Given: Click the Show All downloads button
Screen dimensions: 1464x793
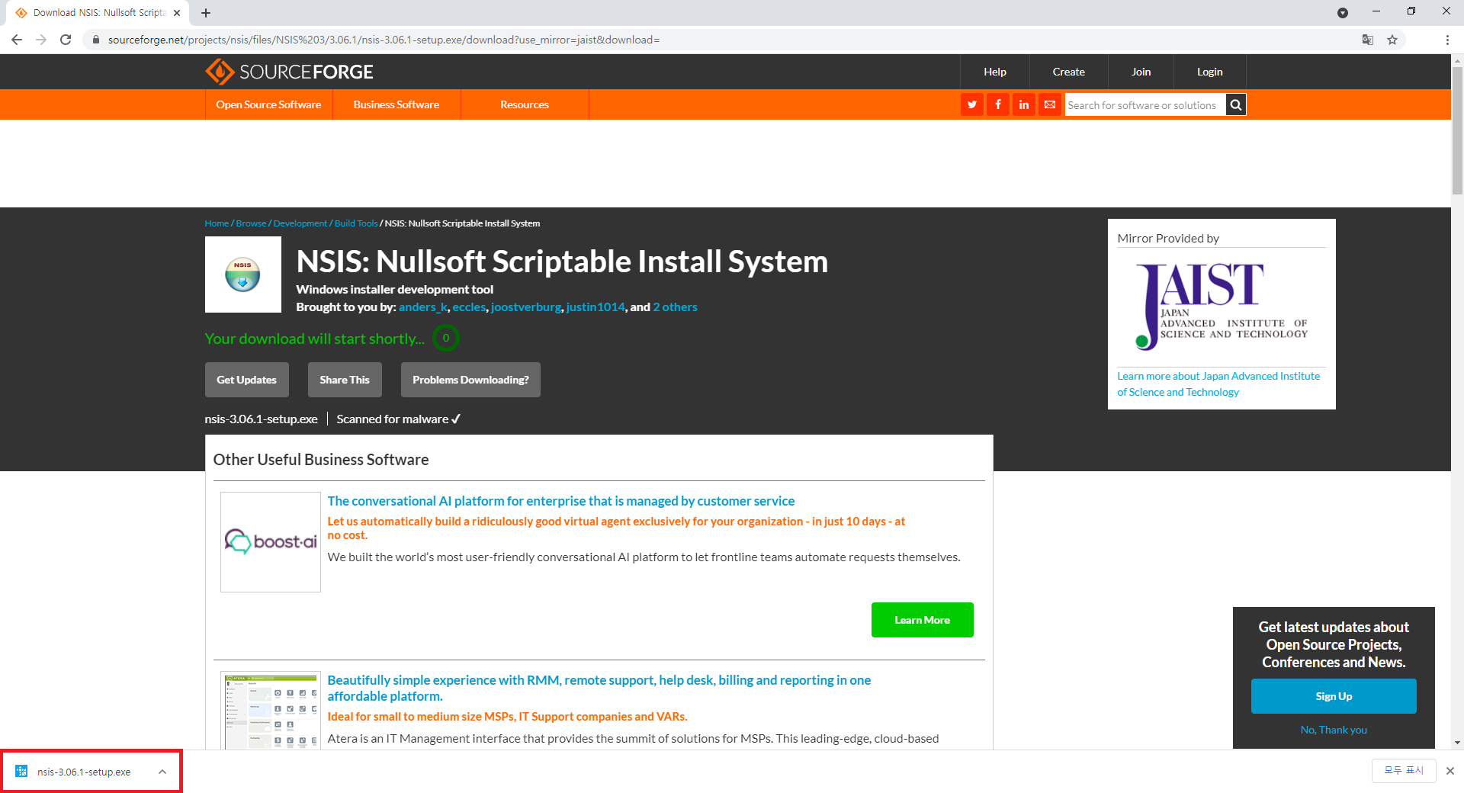Looking at the screenshot, I should pyautogui.click(x=1404, y=771).
